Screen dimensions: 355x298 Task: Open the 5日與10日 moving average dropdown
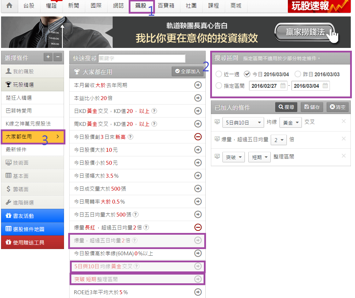coord(243,122)
